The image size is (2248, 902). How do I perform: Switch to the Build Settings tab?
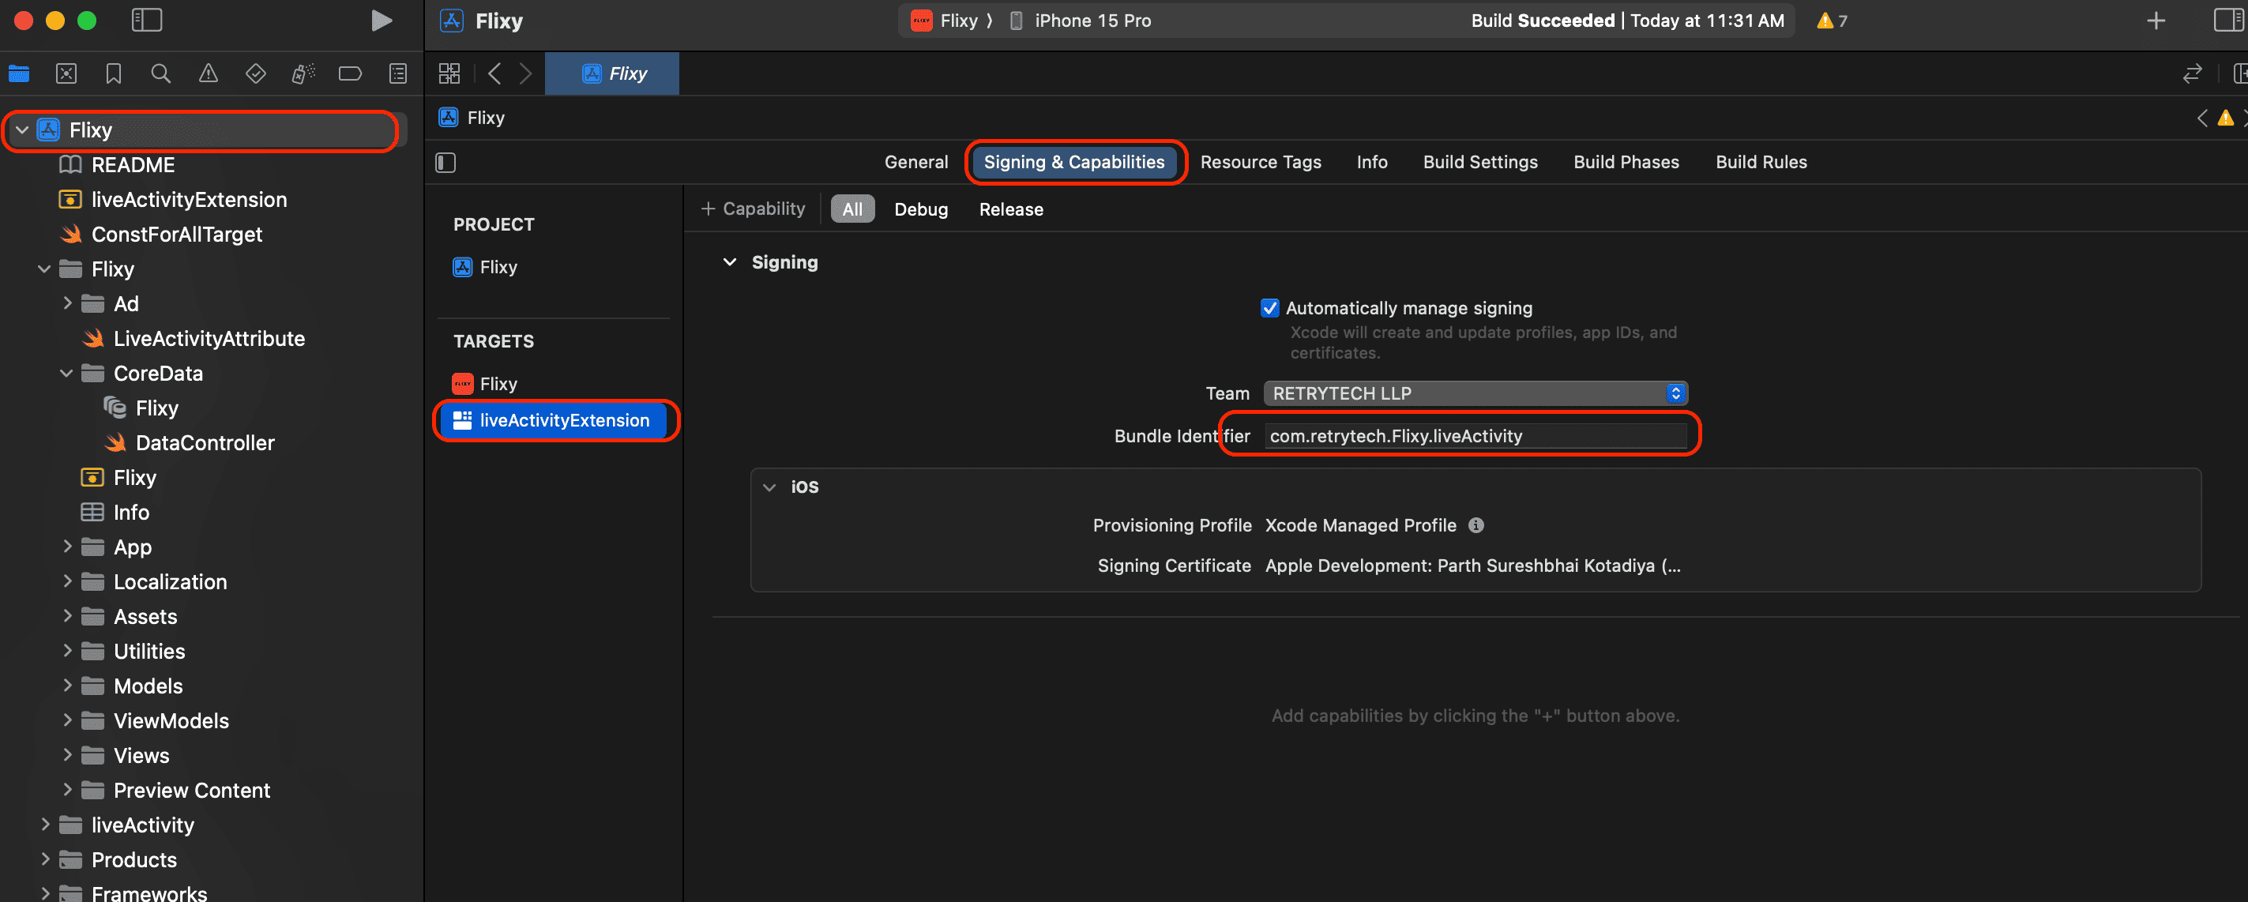click(1480, 162)
